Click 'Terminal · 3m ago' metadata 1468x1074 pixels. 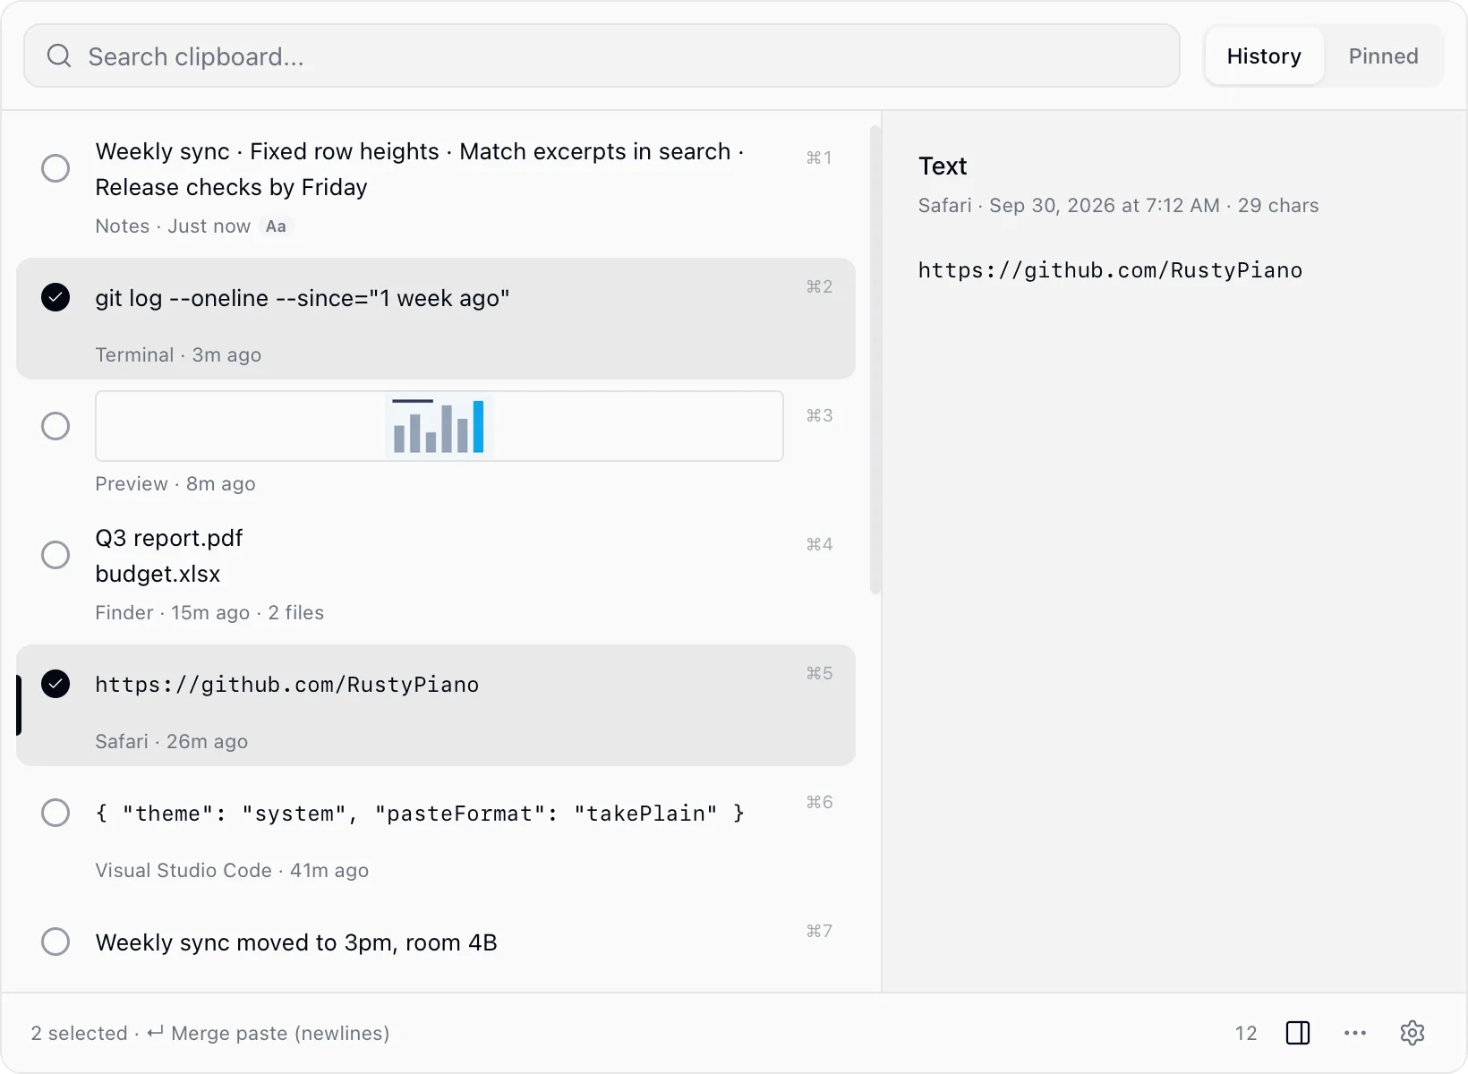click(x=178, y=355)
